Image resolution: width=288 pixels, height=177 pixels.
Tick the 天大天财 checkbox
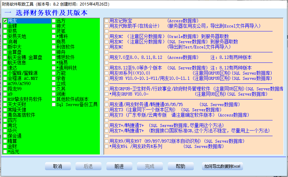click(x=5, y=104)
